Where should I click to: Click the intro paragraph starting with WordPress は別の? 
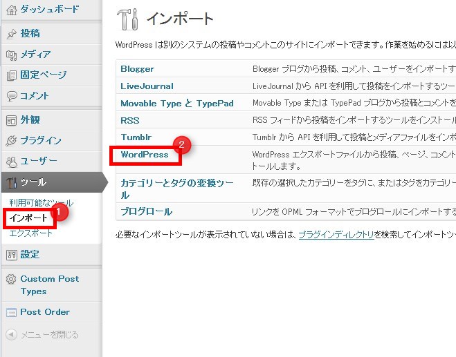[x=286, y=45]
